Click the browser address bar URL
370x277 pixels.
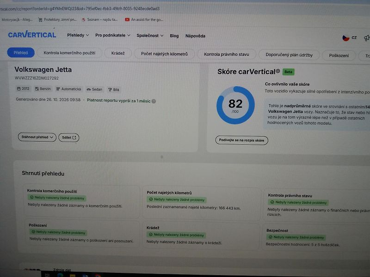tap(80, 9)
